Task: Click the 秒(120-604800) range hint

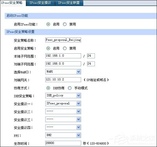Action: point(96,143)
